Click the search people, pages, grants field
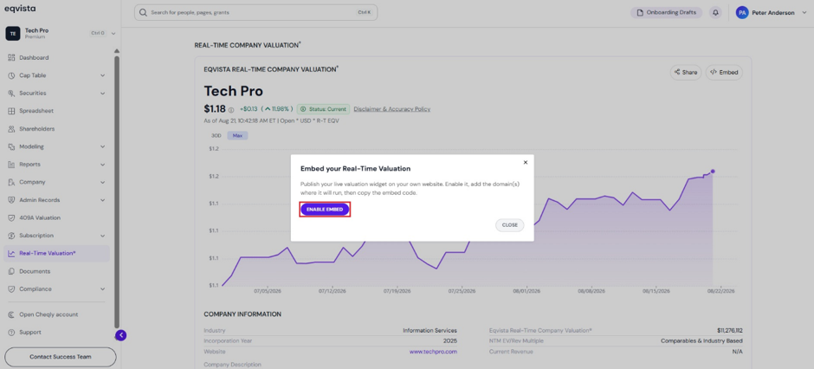Image resolution: width=814 pixels, height=369 pixels. click(256, 12)
